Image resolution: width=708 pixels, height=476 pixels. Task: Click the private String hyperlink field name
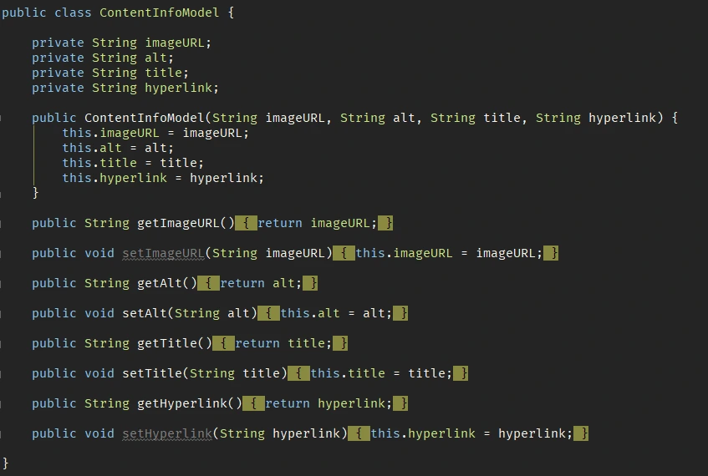(x=178, y=88)
